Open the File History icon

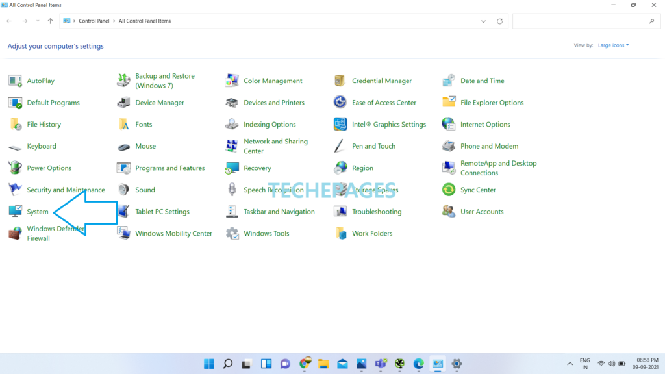(16, 124)
